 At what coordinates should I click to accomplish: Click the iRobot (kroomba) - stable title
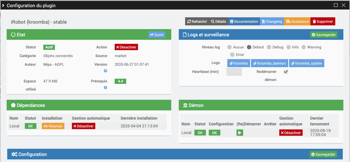pos(39,22)
